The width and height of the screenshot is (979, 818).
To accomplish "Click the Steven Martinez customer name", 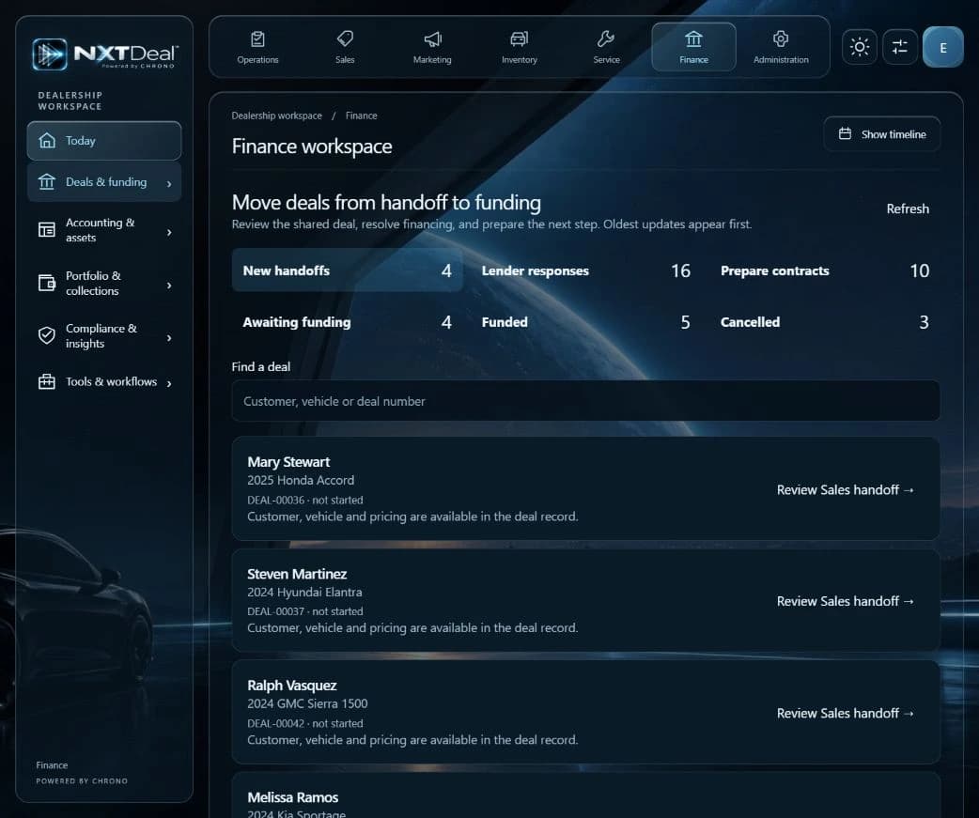I will click(297, 574).
